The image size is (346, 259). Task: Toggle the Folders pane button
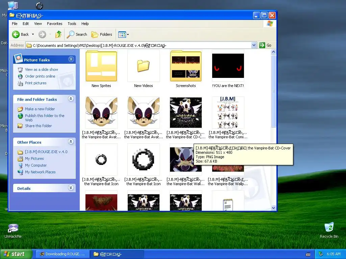(x=102, y=34)
